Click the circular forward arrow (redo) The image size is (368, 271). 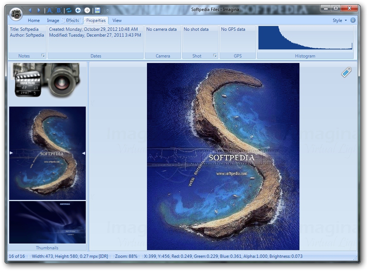(87, 10)
